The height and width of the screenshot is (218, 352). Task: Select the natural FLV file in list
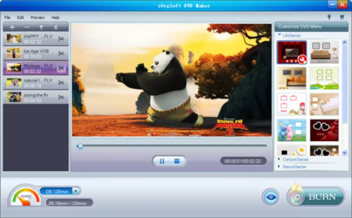point(36,83)
